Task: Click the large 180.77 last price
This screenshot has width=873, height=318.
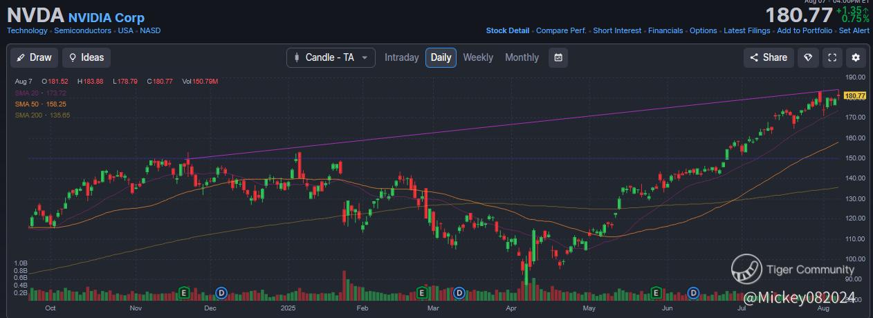Action: (x=798, y=16)
